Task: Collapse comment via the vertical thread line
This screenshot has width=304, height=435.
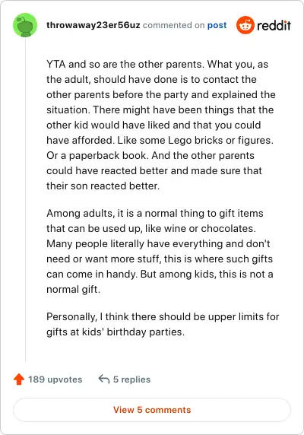Action: point(26,199)
